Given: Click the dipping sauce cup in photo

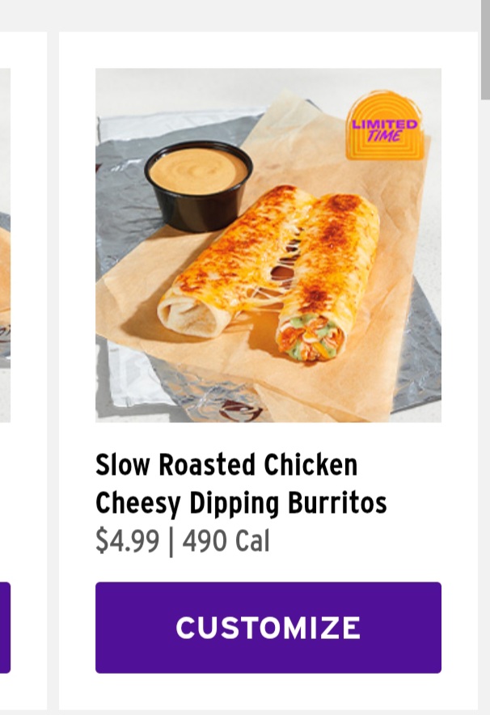Looking at the screenshot, I should click(x=199, y=186).
